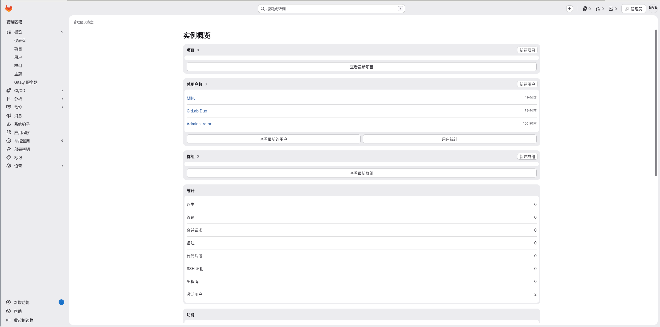Open Deploy Keys with key icon
The height and width of the screenshot is (327, 660).
tap(22, 149)
